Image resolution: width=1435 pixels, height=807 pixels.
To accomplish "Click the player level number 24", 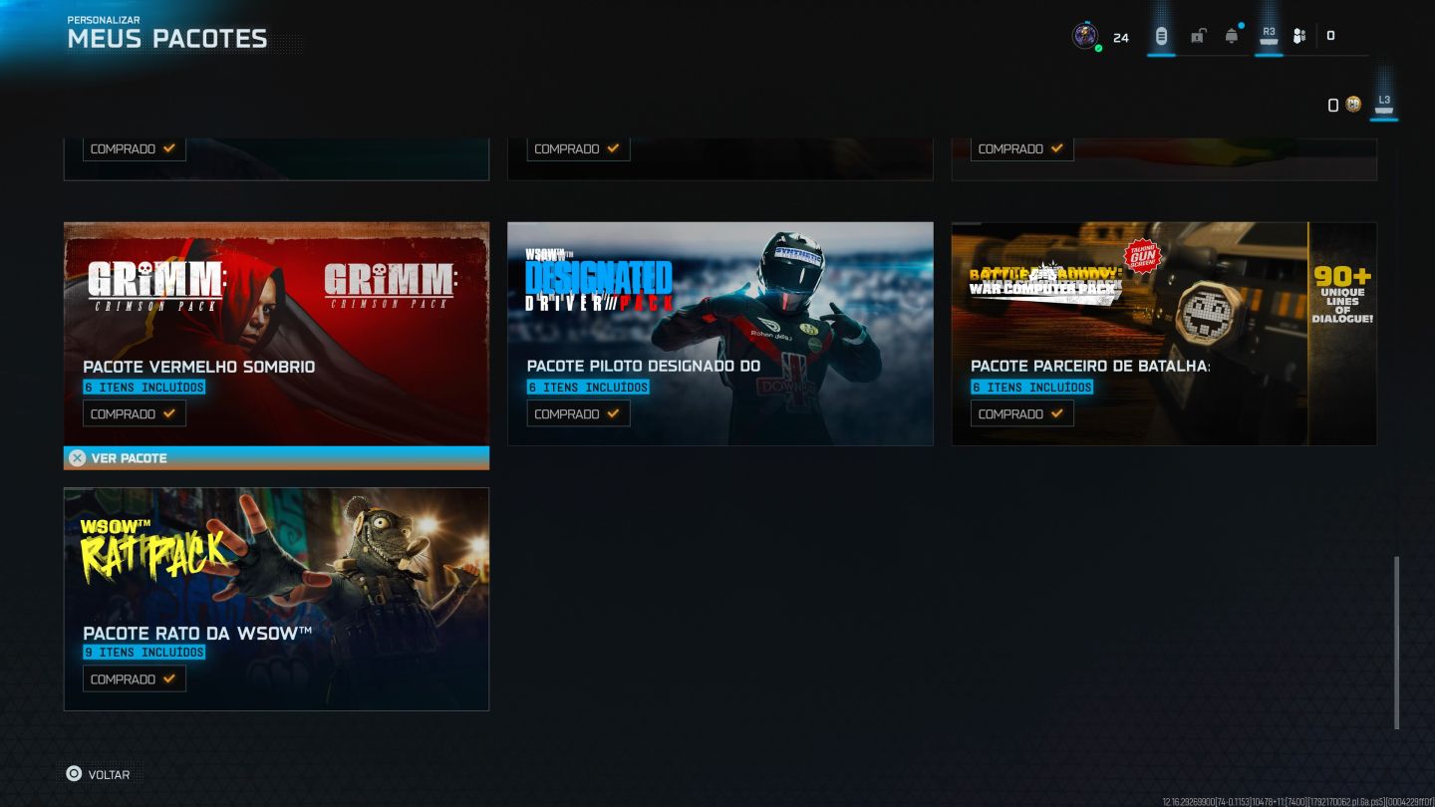I will click(1121, 38).
